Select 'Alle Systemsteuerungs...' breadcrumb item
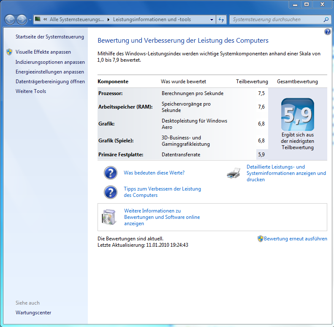 (x=76, y=19)
